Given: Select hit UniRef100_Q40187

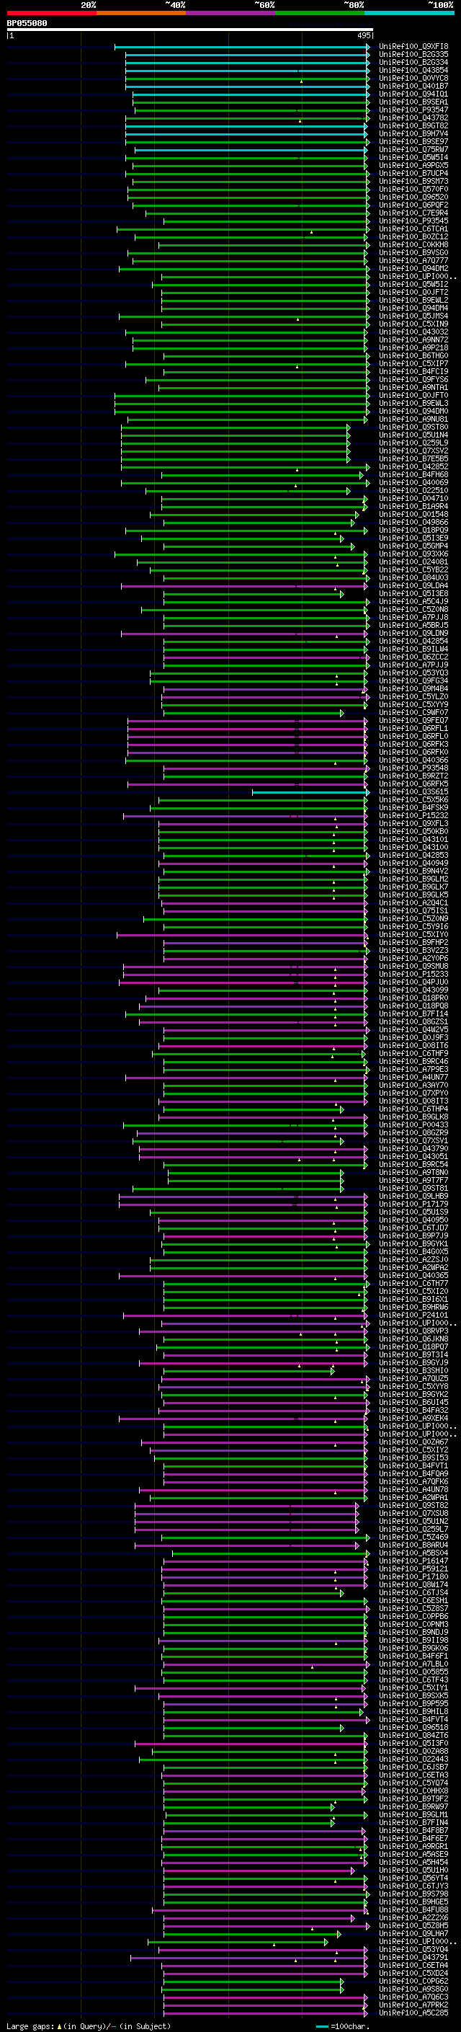Looking at the screenshot, I should [413, 86].
